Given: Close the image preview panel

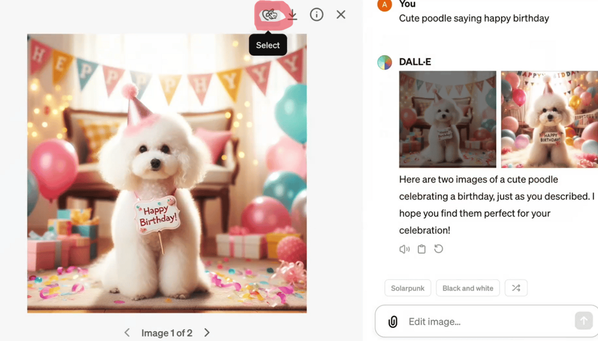Looking at the screenshot, I should coord(341,15).
